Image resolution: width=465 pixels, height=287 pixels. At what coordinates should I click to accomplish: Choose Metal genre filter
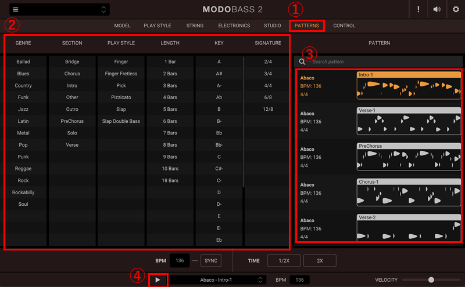(23, 133)
